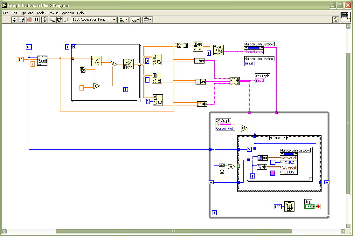Click the Pause button in toolbar
This screenshot has height=236, width=353.
(x=37, y=20)
